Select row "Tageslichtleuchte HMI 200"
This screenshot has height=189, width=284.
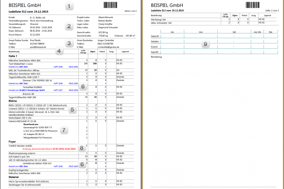click(x=71, y=97)
